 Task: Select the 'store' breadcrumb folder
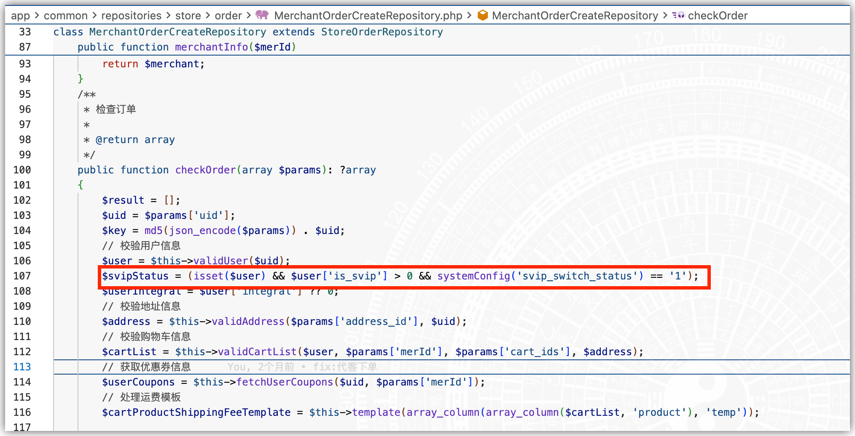(x=188, y=16)
